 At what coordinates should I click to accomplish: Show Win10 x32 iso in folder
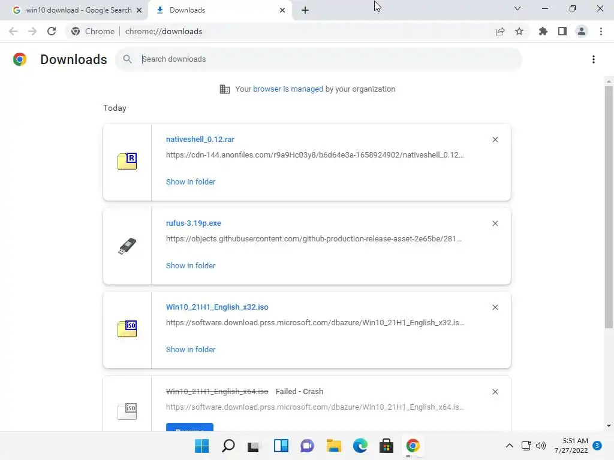[191, 349]
